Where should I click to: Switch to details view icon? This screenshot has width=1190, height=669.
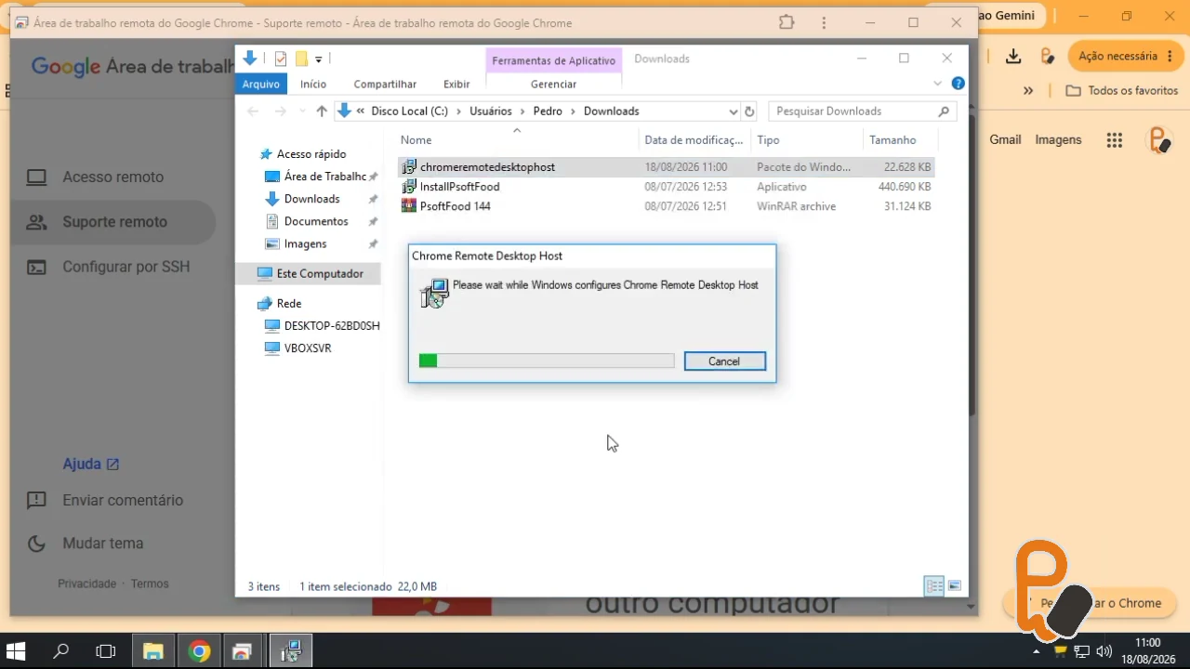pos(933,586)
